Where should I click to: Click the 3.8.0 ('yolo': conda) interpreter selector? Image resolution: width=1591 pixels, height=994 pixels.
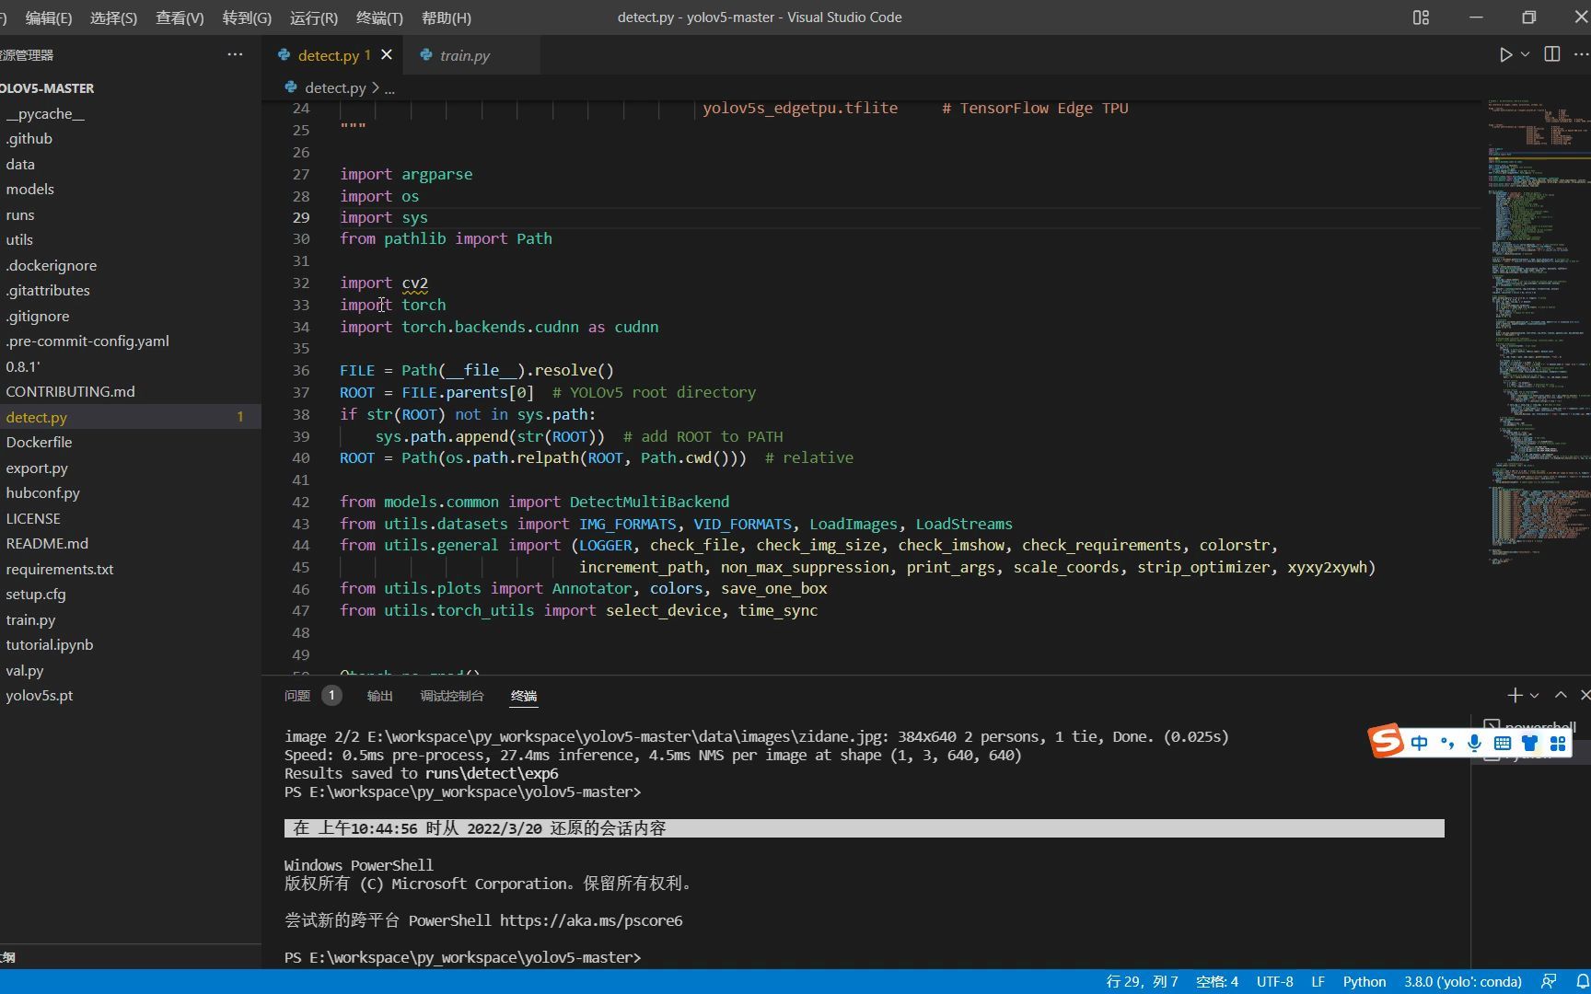click(x=1462, y=981)
